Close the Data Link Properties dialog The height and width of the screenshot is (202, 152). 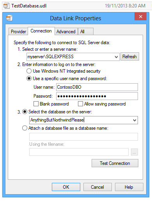pyautogui.click(x=141, y=16)
